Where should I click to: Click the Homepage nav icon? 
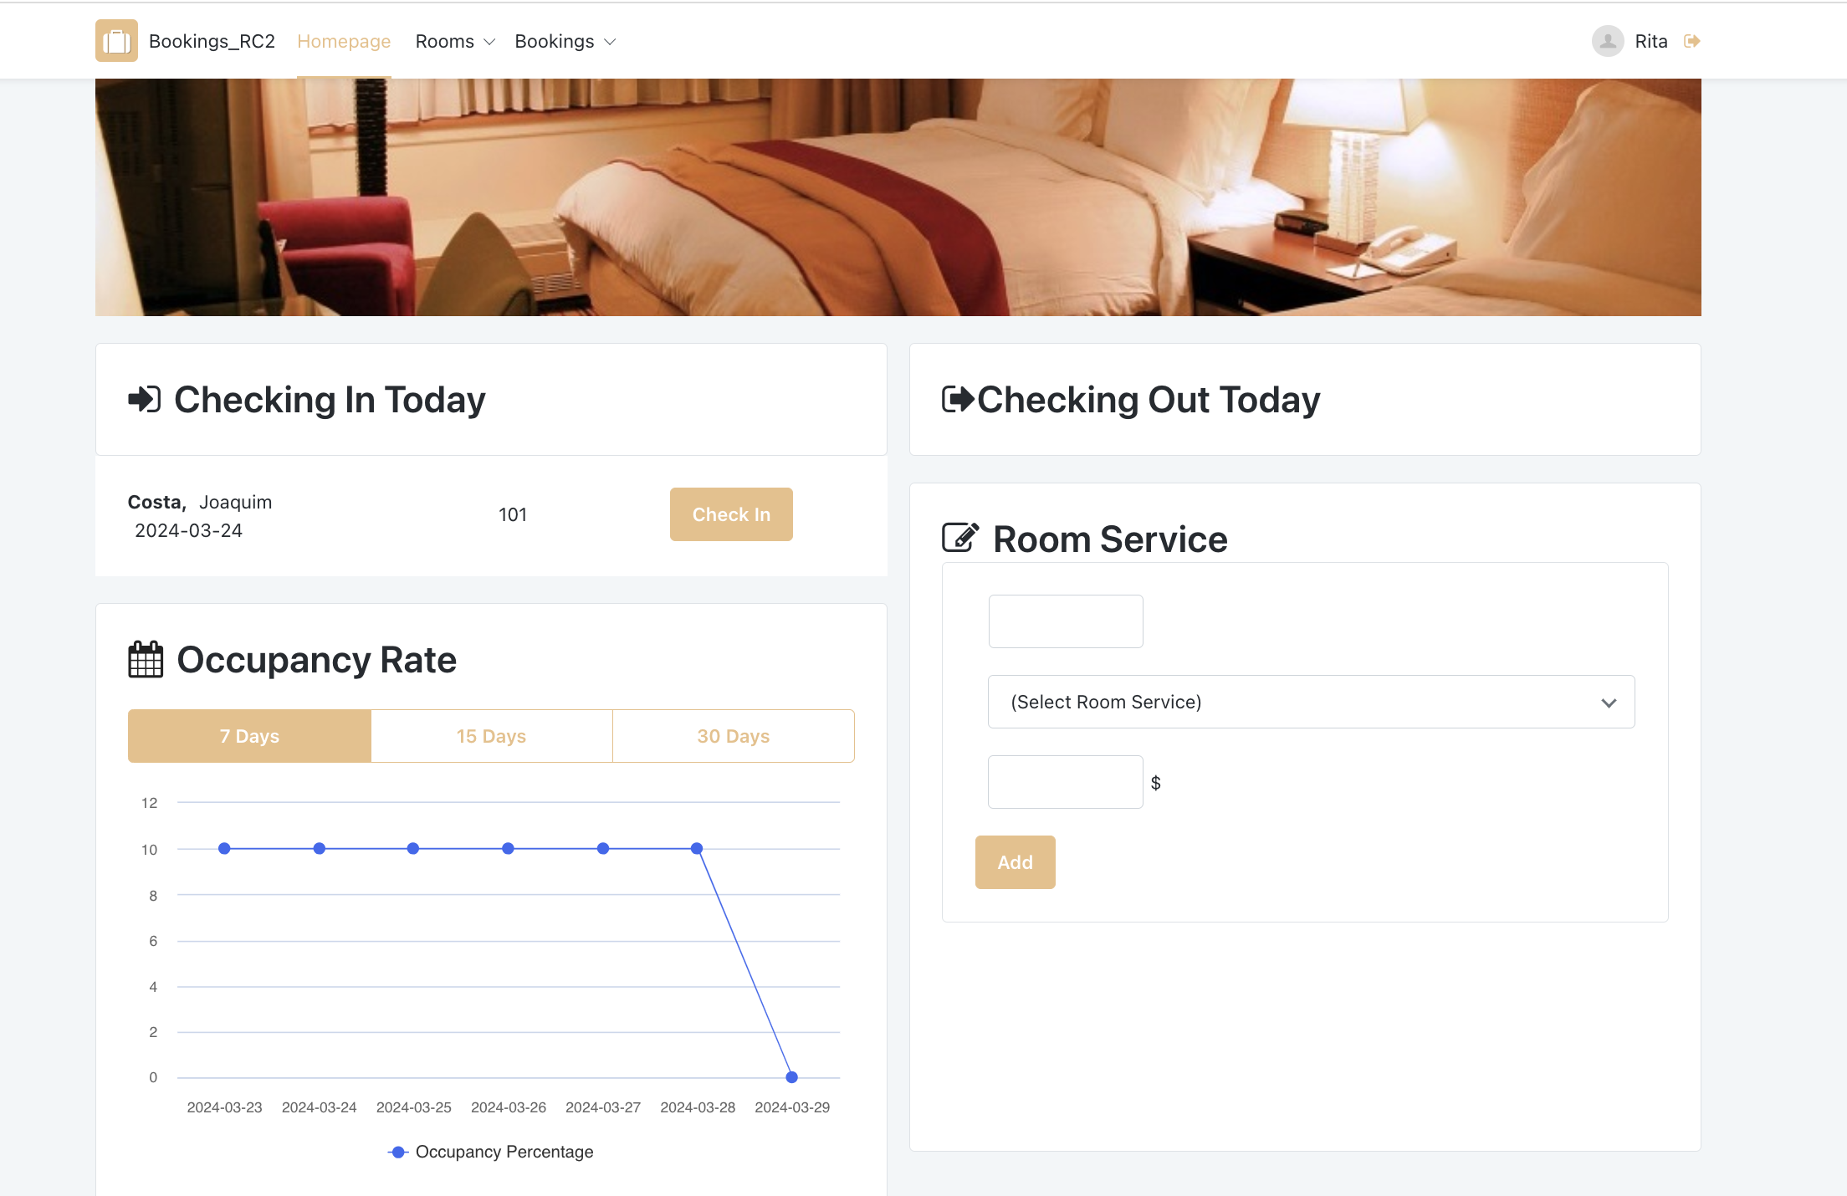tap(343, 40)
